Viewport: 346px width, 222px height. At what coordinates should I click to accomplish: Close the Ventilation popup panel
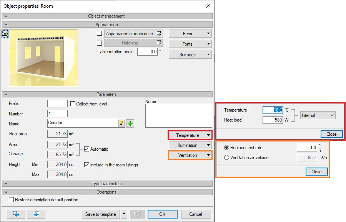(316, 172)
